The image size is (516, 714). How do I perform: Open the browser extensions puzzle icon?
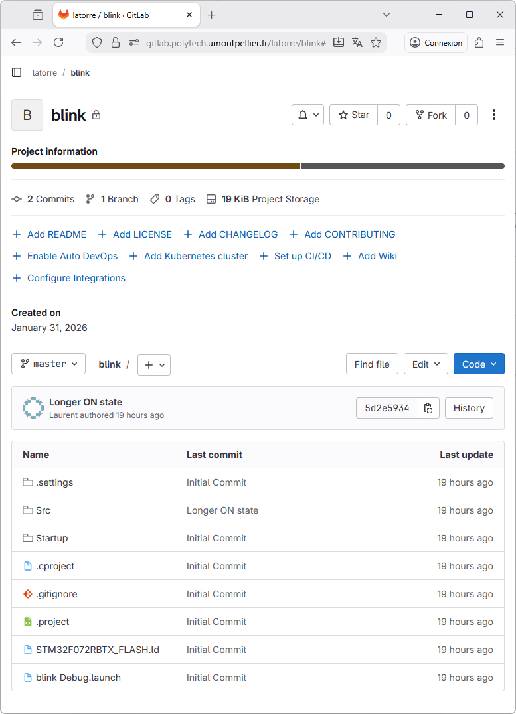pyautogui.click(x=479, y=42)
